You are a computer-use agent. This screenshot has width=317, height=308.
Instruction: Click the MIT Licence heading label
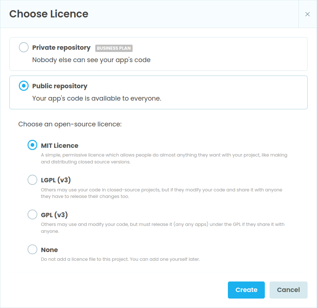59,145
